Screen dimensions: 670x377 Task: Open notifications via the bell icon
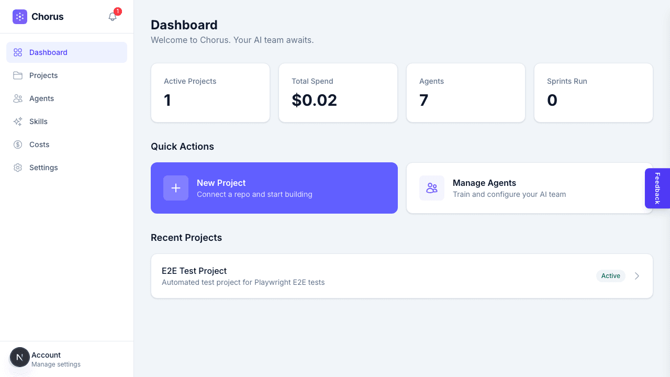pyautogui.click(x=112, y=17)
